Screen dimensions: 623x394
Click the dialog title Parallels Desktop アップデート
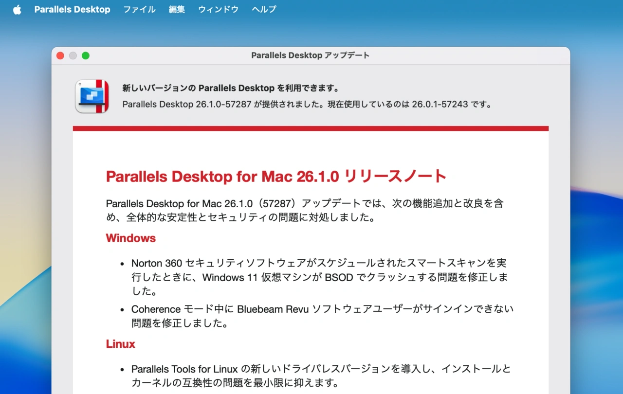click(310, 55)
